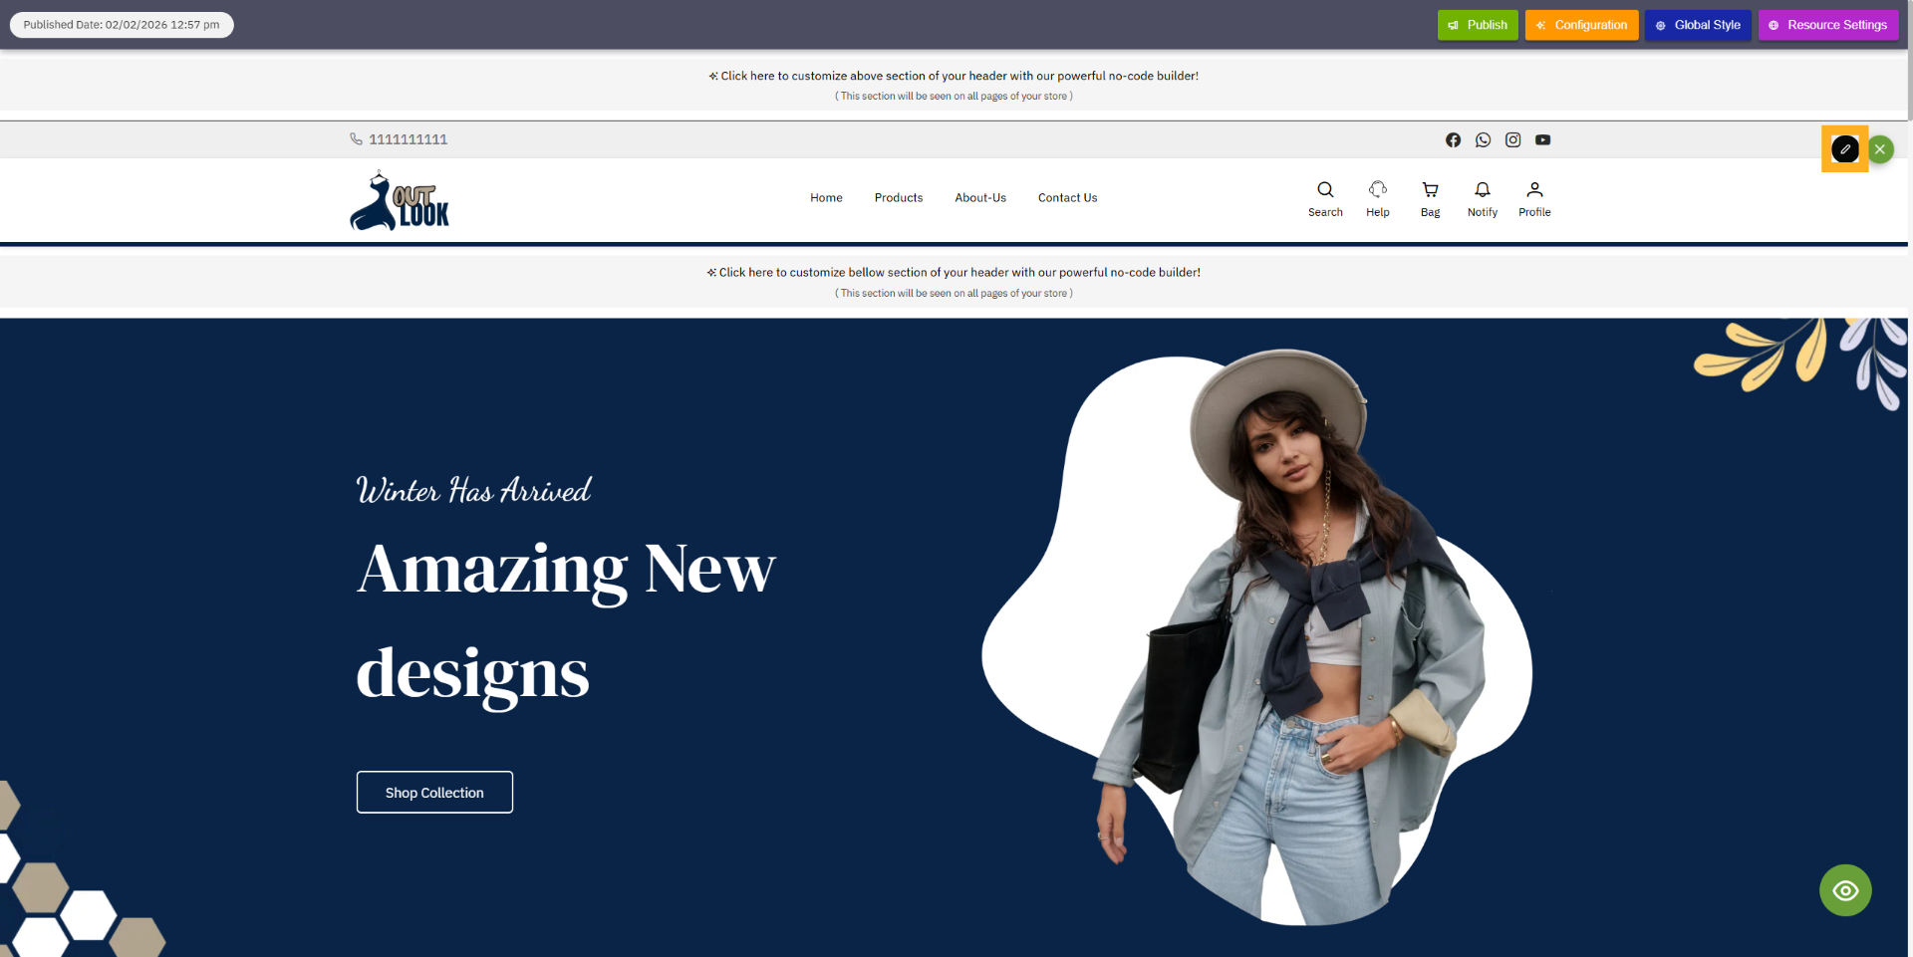Select the highlighted edit pencil icon

pos(1845,148)
